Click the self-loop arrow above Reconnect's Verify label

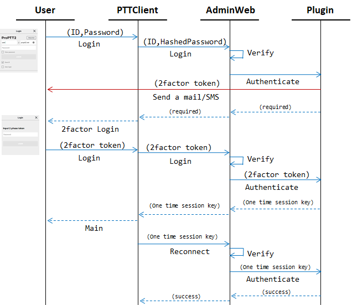coord(237,253)
